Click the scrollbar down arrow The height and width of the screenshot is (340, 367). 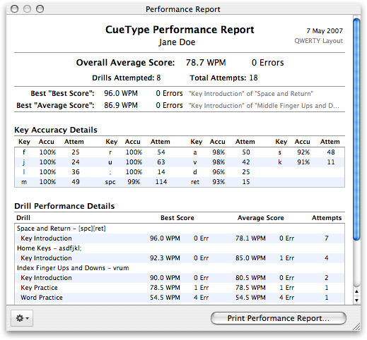[x=356, y=300]
